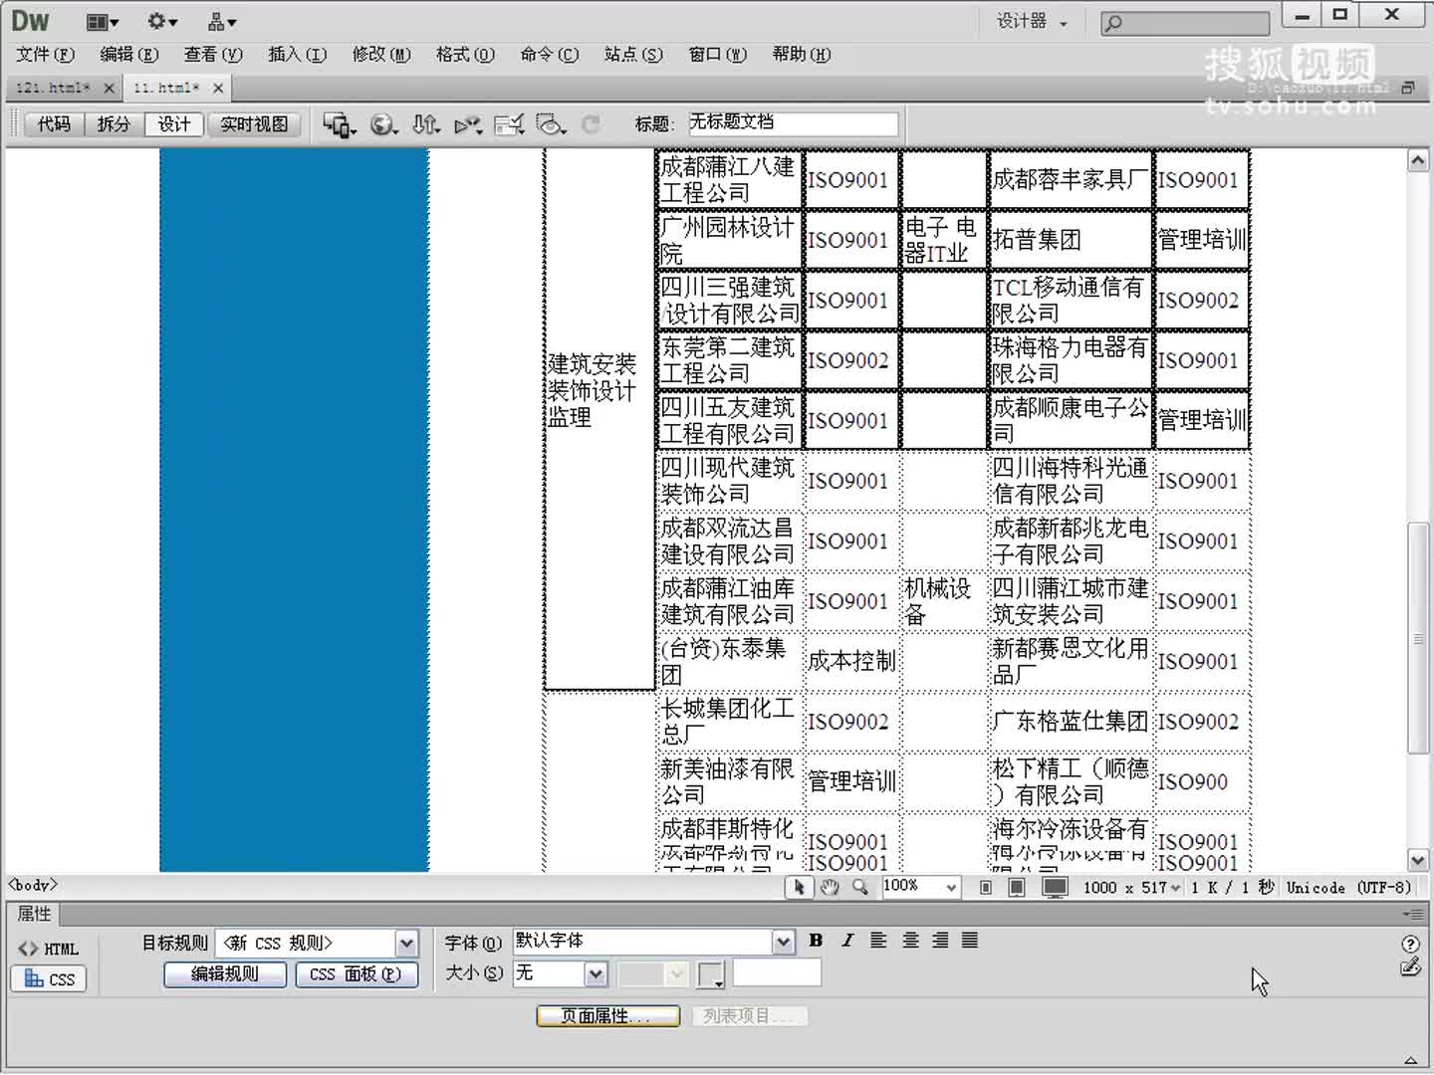Open the window size 1000 x 517 dropdown
1434x1075 pixels.
(1176, 888)
